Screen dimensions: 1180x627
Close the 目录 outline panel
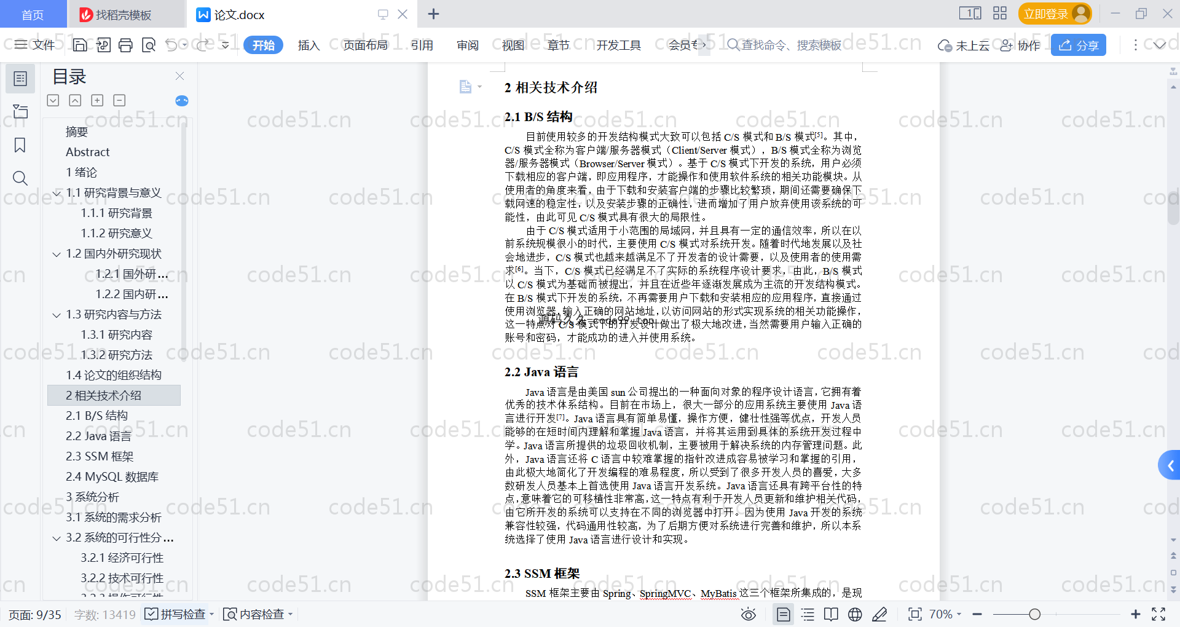[179, 76]
